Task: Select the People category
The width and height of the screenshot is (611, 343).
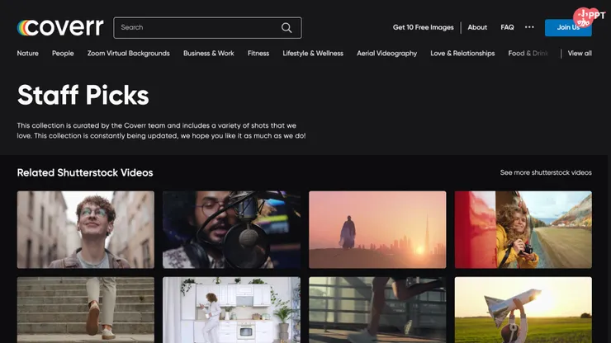Action: tap(63, 54)
